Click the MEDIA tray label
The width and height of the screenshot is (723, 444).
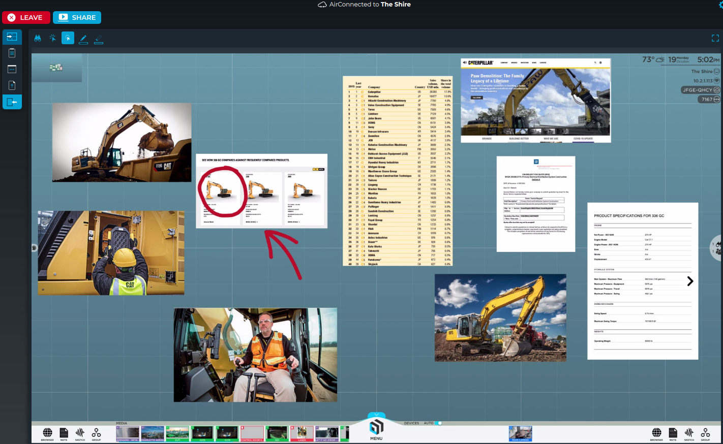click(122, 423)
